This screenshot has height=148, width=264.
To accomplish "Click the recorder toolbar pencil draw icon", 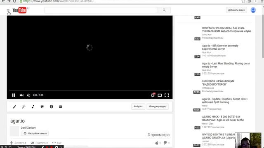I will (42, 147).
